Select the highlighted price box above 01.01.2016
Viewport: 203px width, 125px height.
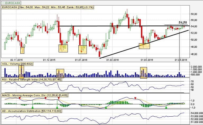(x=83, y=49)
